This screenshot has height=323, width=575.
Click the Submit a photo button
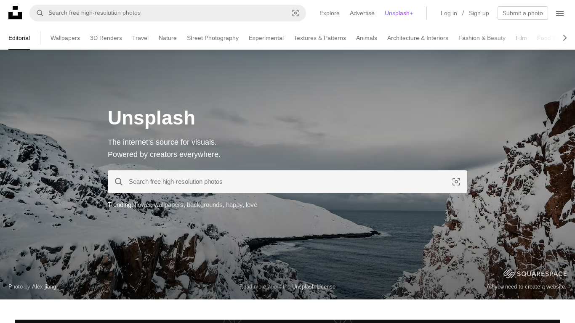pos(523,13)
